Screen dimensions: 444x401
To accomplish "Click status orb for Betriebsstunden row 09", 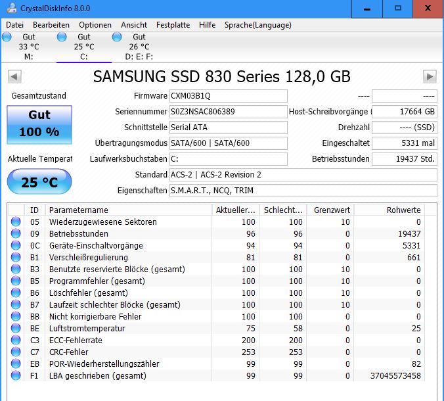I will click(16, 233).
